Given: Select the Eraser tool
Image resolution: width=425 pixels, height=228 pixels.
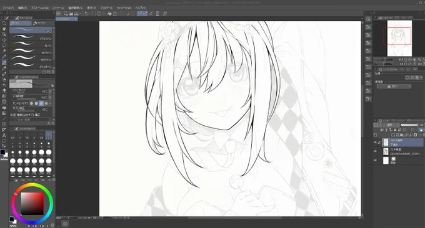Looking at the screenshot, I should tap(4, 90).
